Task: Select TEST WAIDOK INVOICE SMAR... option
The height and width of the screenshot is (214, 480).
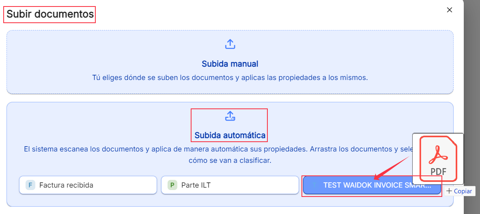Action: click(372, 185)
